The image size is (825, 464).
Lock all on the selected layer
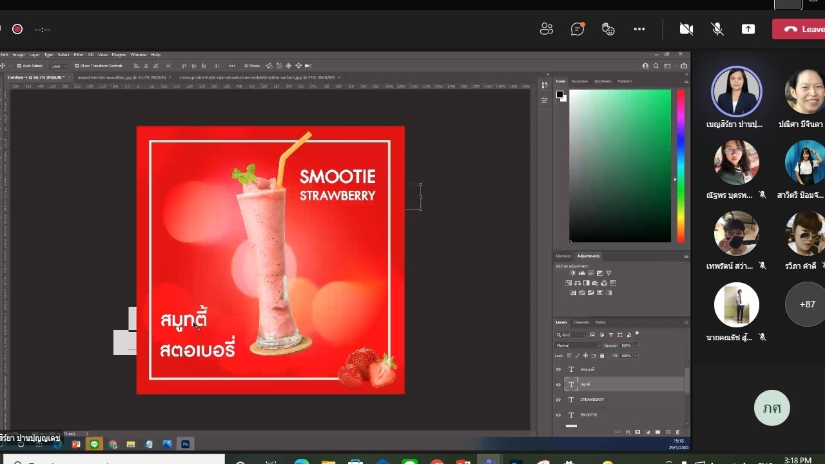click(602, 356)
